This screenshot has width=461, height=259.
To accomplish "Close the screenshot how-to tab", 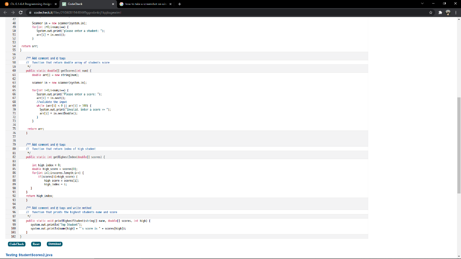I will [x=170, y=4].
